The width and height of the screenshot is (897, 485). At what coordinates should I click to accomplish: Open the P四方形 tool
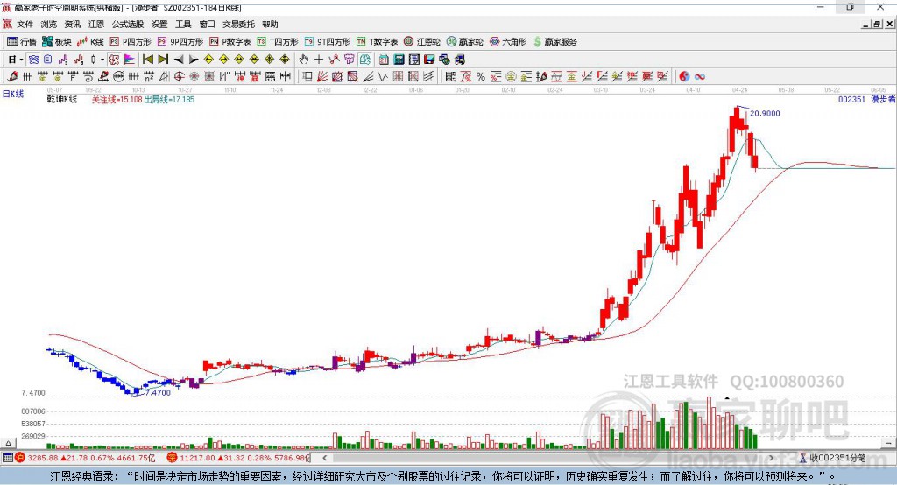click(131, 42)
